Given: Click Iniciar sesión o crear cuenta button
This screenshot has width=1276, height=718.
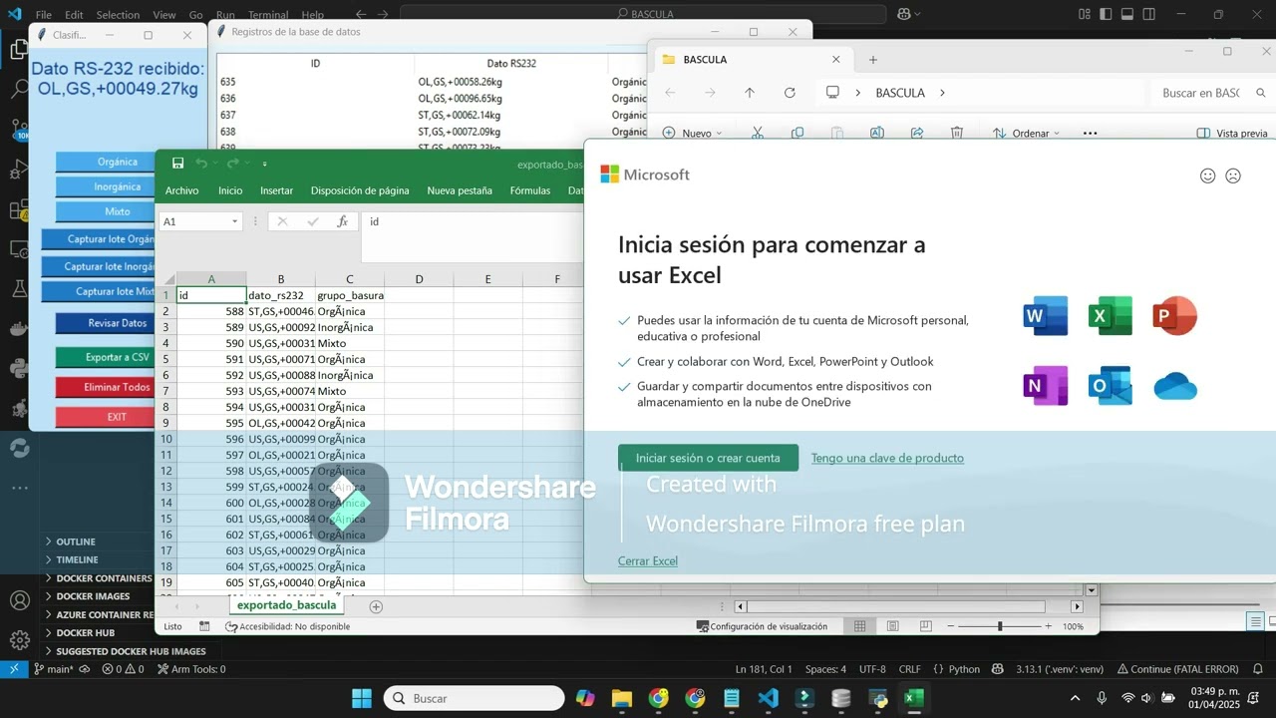Looking at the screenshot, I should pyautogui.click(x=708, y=458).
